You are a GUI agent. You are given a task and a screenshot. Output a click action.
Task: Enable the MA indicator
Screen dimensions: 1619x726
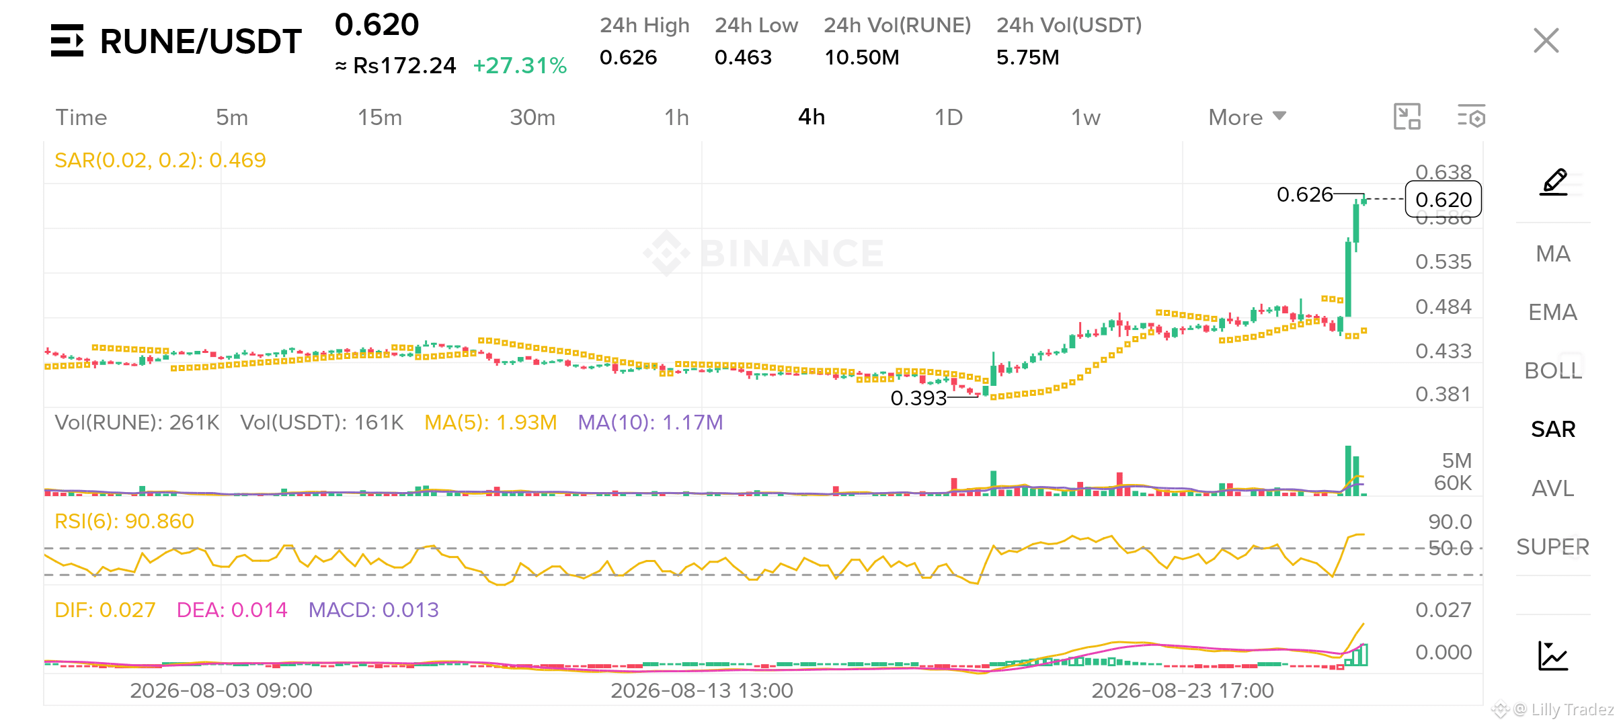(x=1553, y=253)
